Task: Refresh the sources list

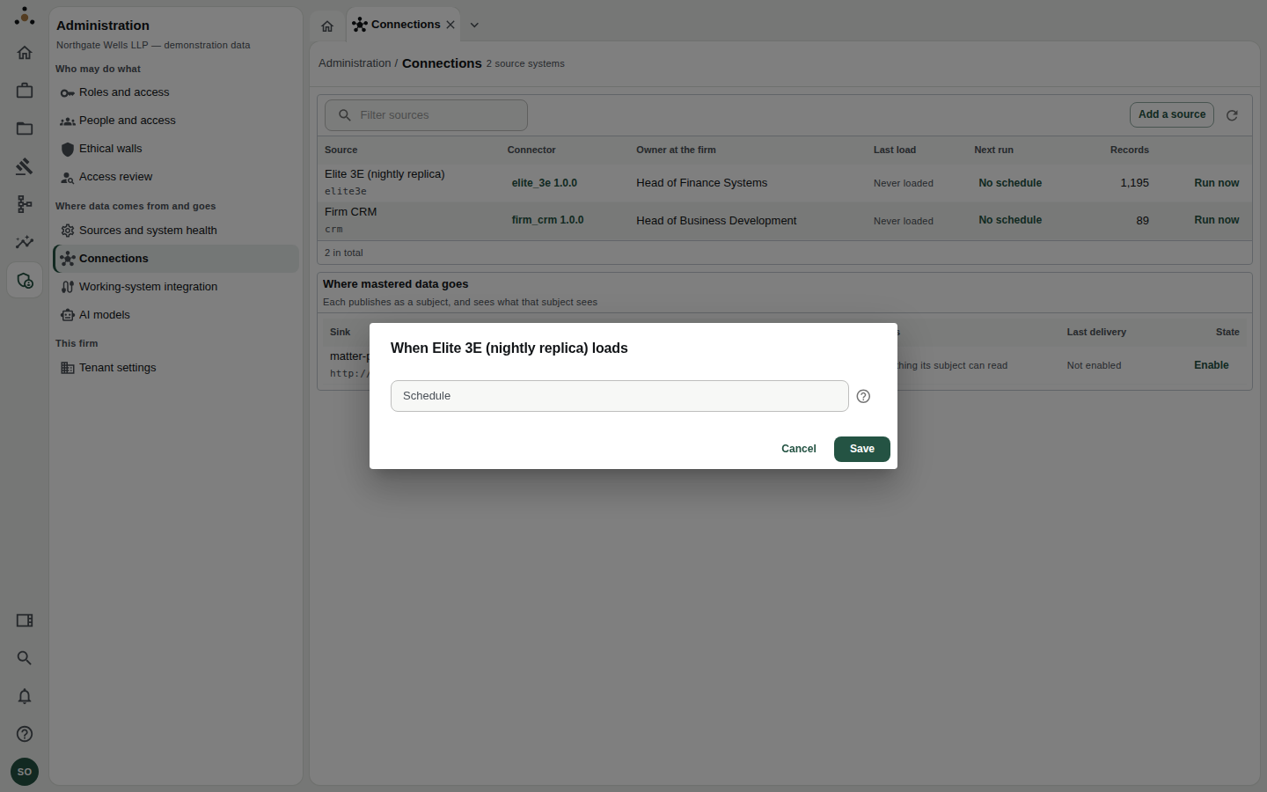Action: (1232, 115)
